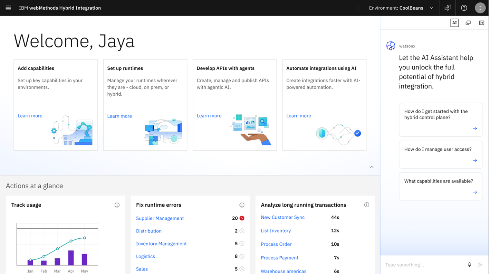Click the error count 20
The height and width of the screenshot is (275, 490).
(235, 219)
